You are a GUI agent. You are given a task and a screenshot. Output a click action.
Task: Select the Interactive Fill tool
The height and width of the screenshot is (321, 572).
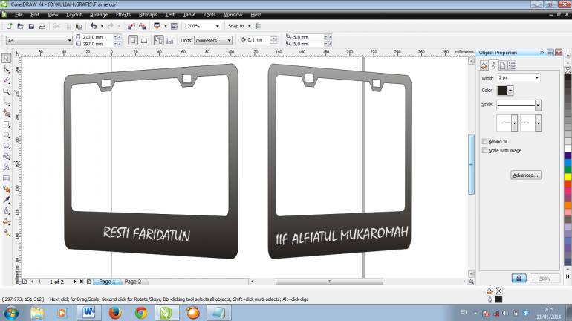pos(6,233)
